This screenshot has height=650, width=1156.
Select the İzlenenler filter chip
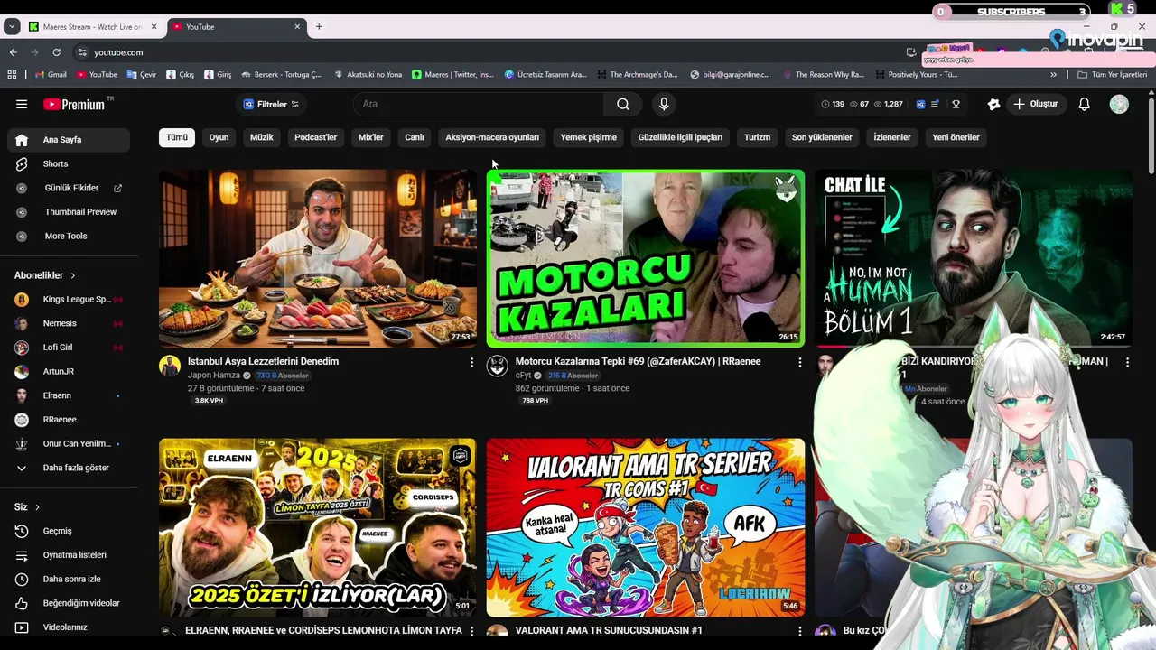pyautogui.click(x=892, y=137)
